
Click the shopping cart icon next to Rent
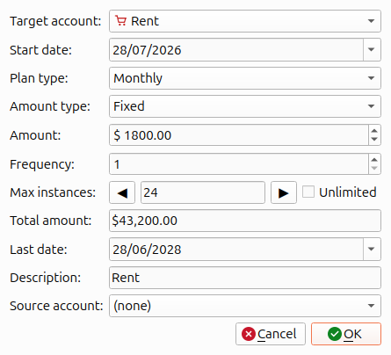click(120, 21)
